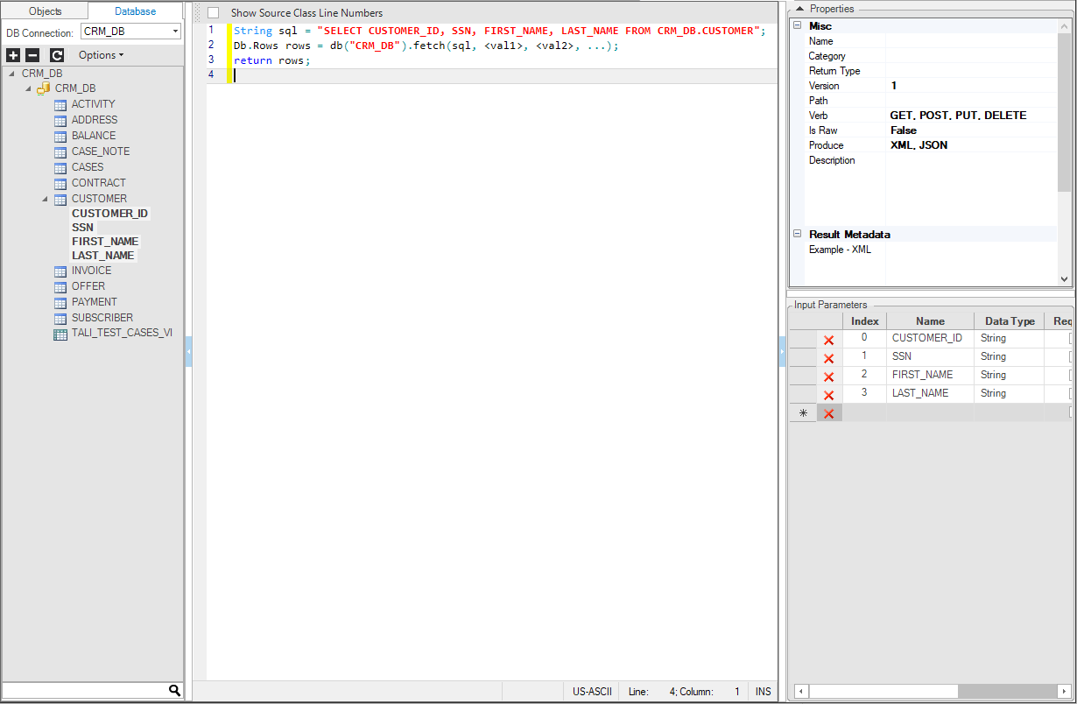Click the search magnifier icon
Screen dimensions: 1077x704
(174, 690)
